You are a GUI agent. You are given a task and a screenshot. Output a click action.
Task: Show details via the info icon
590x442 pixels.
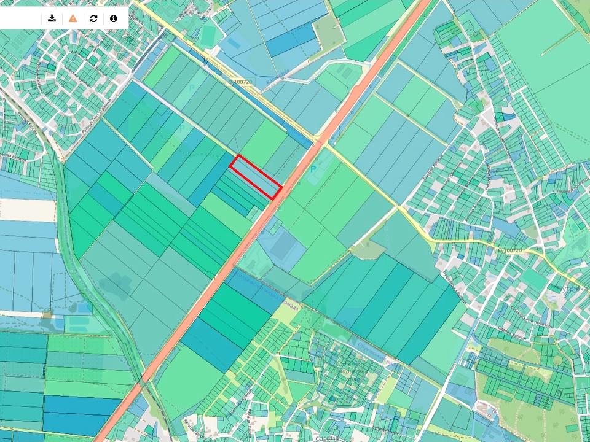coord(114,18)
